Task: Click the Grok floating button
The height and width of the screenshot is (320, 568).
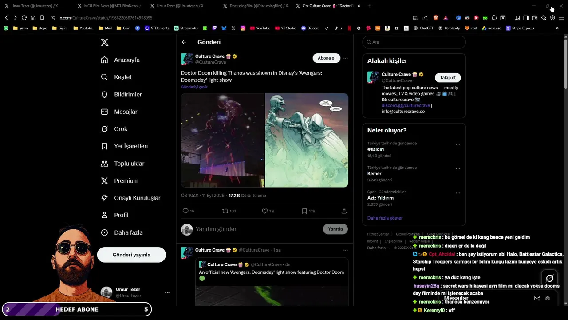Action: [550, 278]
